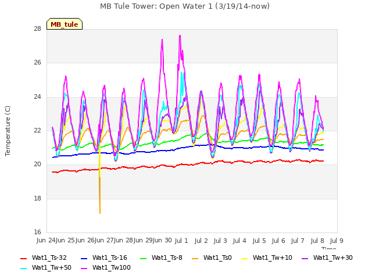Click the purple Wat1_Tw+30 legend swatch
The image size is (372, 279).
[305, 258]
